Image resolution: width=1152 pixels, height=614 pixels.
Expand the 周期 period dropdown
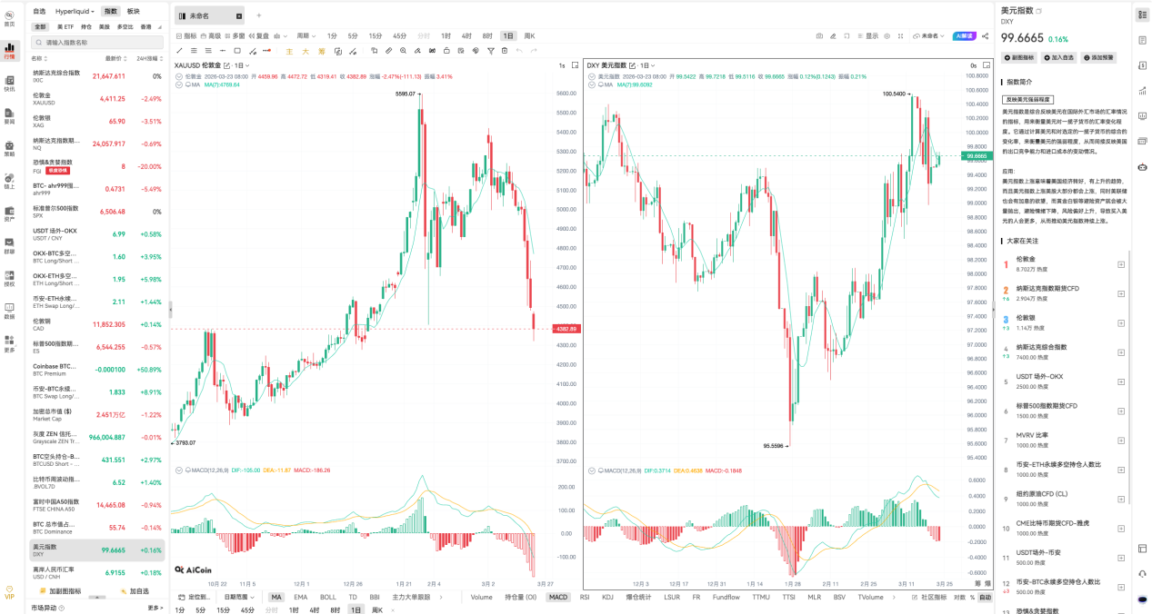coord(304,35)
